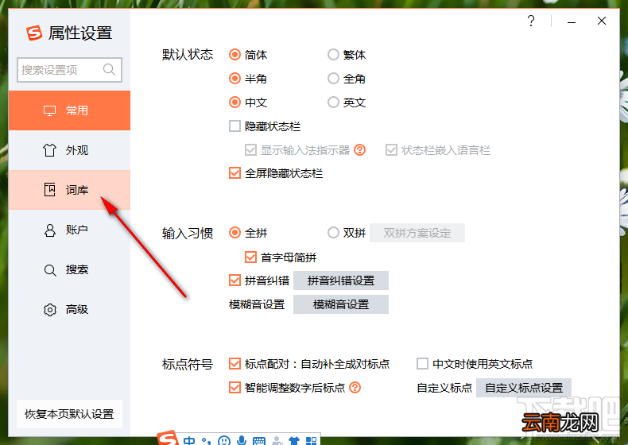Click the 输入习惯 section heading
This screenshot has height=445, width=628.
(x=188, y=233)
